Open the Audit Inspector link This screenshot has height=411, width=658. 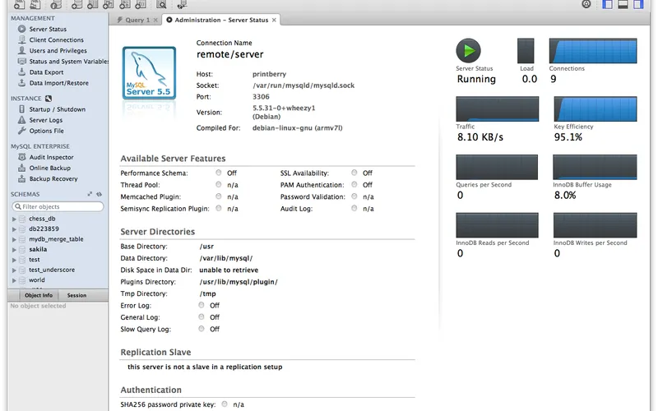click(51, 157)
